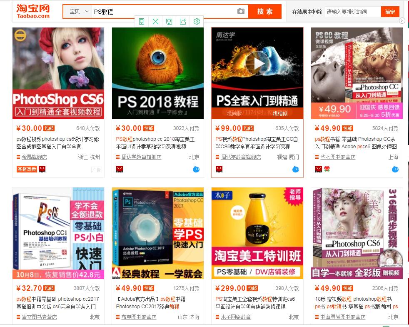Focus the PS教程 search input field
The height and width of the screenshot is (327, 409).
[x=164, y=12]
